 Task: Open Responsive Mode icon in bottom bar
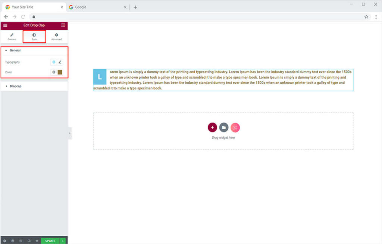[x=29, y=241]
